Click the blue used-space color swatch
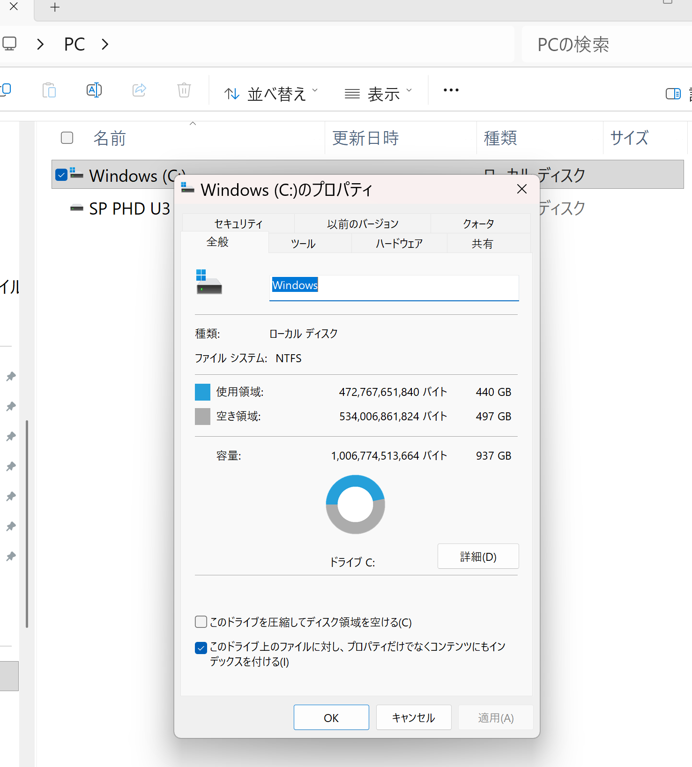The height and width of the screenshot is (767, 692). 202,392
